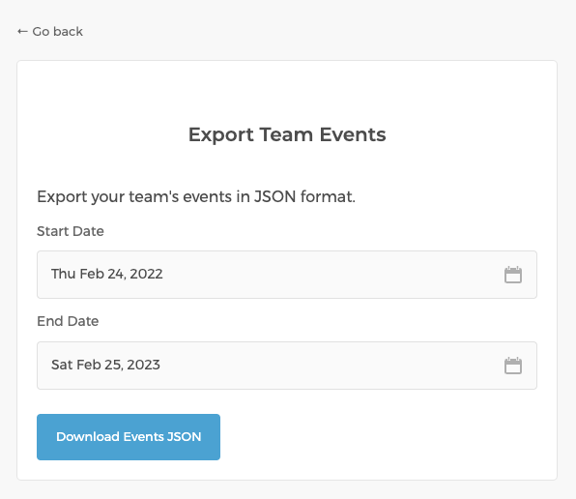
Task: Click the Go back link
Action: pyautogui.click(x=50, y=32)
